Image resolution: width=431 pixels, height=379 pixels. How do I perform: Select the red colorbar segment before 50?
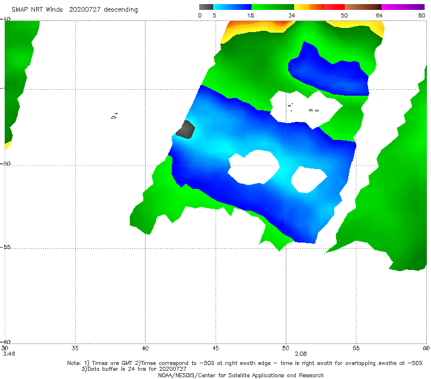click(x=334, y=7)
